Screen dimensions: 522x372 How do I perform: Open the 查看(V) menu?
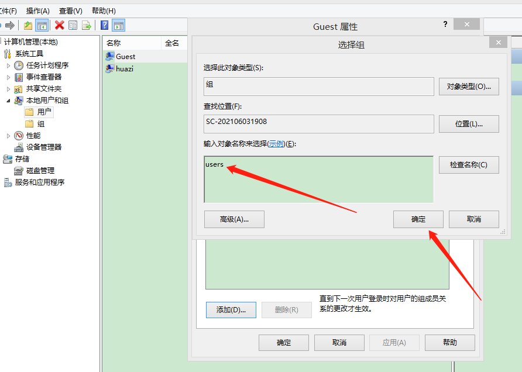point(70,10)
